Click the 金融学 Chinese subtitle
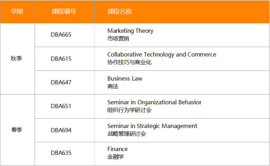 115,157
